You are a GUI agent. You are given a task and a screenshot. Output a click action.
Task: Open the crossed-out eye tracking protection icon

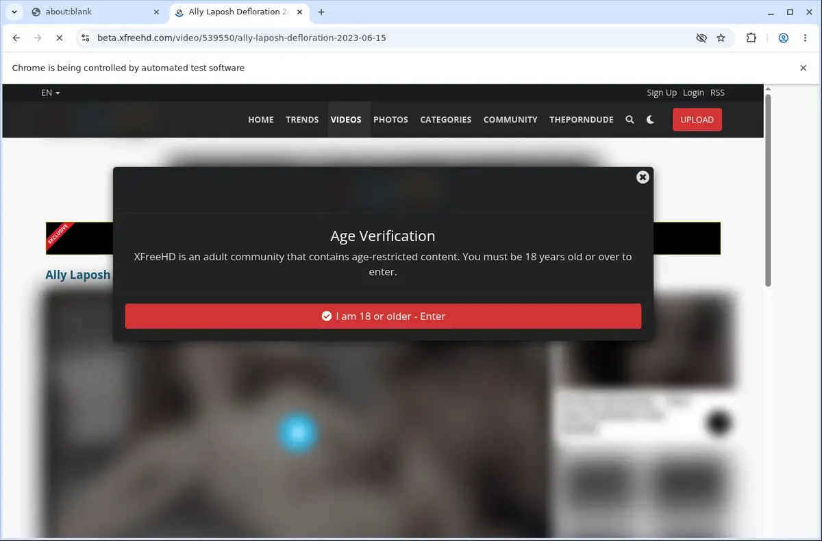coord(701,38)
